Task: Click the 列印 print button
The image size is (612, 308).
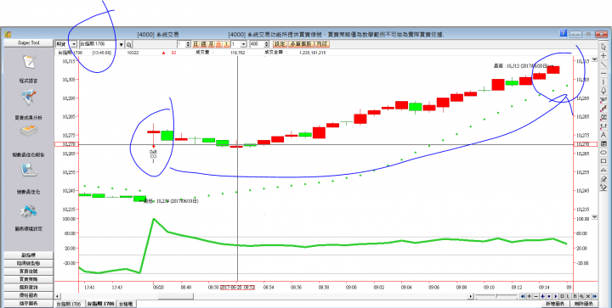Action: [x=322, y=44]
